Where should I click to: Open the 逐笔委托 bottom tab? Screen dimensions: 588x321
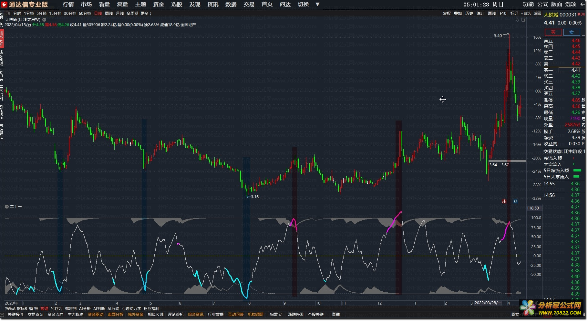click(x=176, y=315)
